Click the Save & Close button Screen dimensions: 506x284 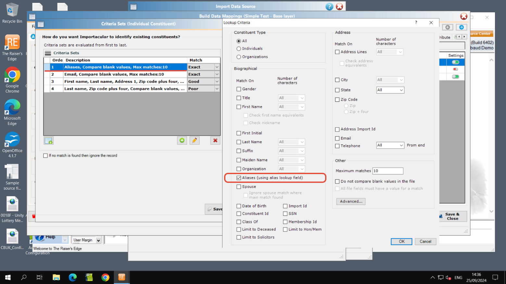point(452,216)
